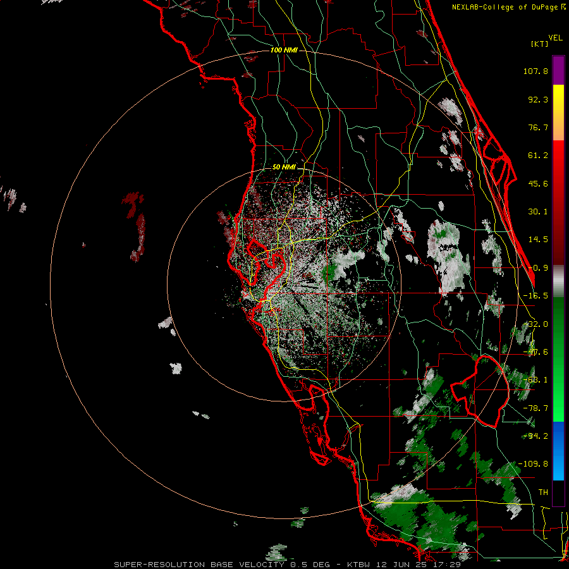Select the -0.9 velocity scale value
The width and height of the screenshot is (569, 569).
[x=538, y=268]
